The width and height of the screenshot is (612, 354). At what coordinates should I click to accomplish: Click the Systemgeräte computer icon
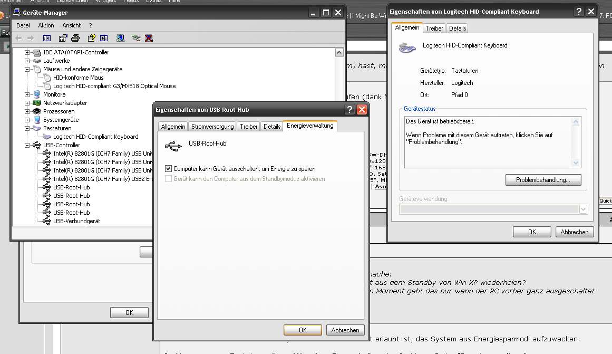click(x=37, y=120)
